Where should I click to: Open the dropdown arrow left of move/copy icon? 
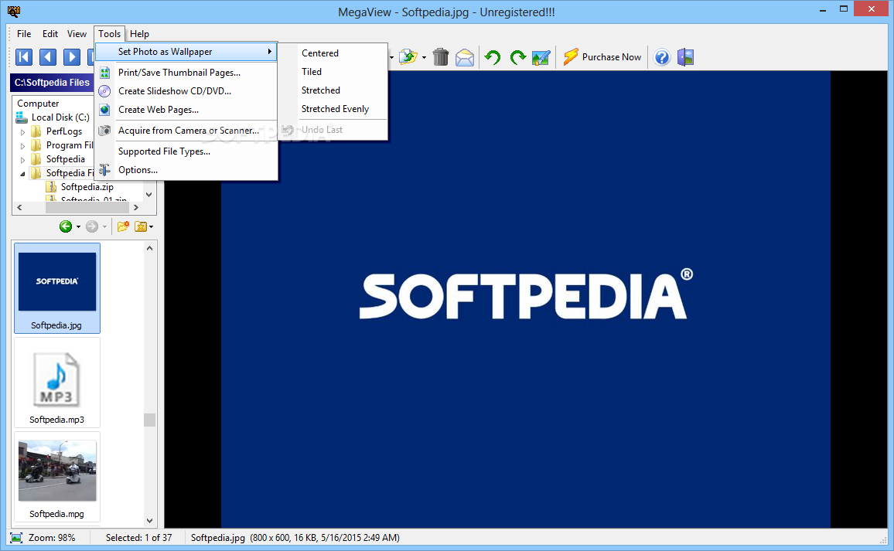[x=391, y=57]
